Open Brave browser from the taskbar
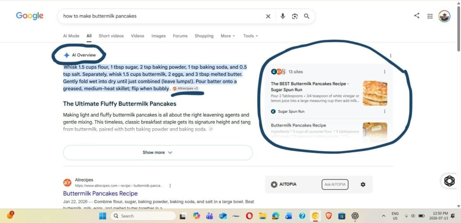Screen dimensions: 461x223 tap(328, 216)
